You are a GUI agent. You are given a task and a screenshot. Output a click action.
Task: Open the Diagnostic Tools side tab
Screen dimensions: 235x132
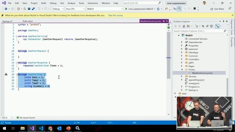[x=232, y=27]
